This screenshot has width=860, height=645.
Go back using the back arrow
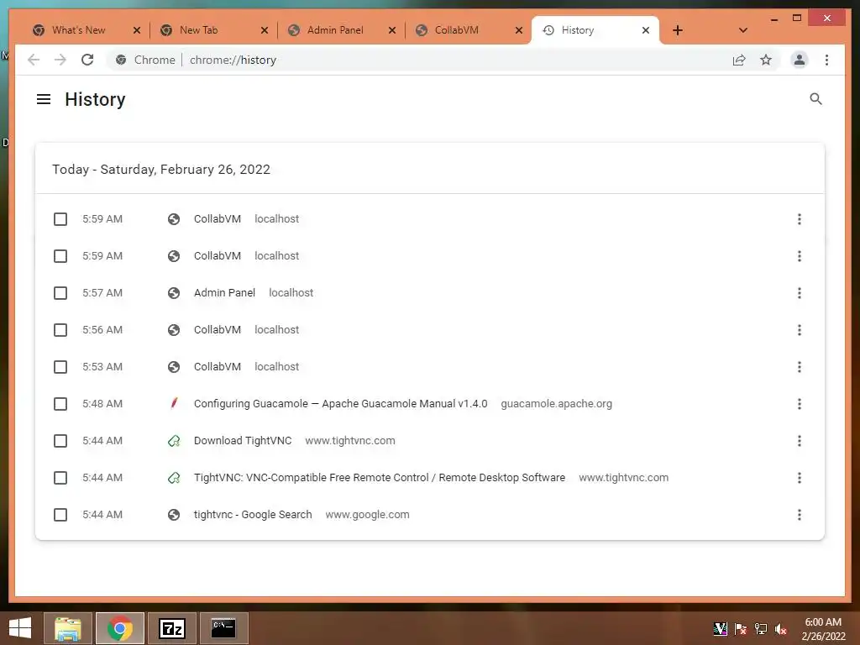coord(34,60)
